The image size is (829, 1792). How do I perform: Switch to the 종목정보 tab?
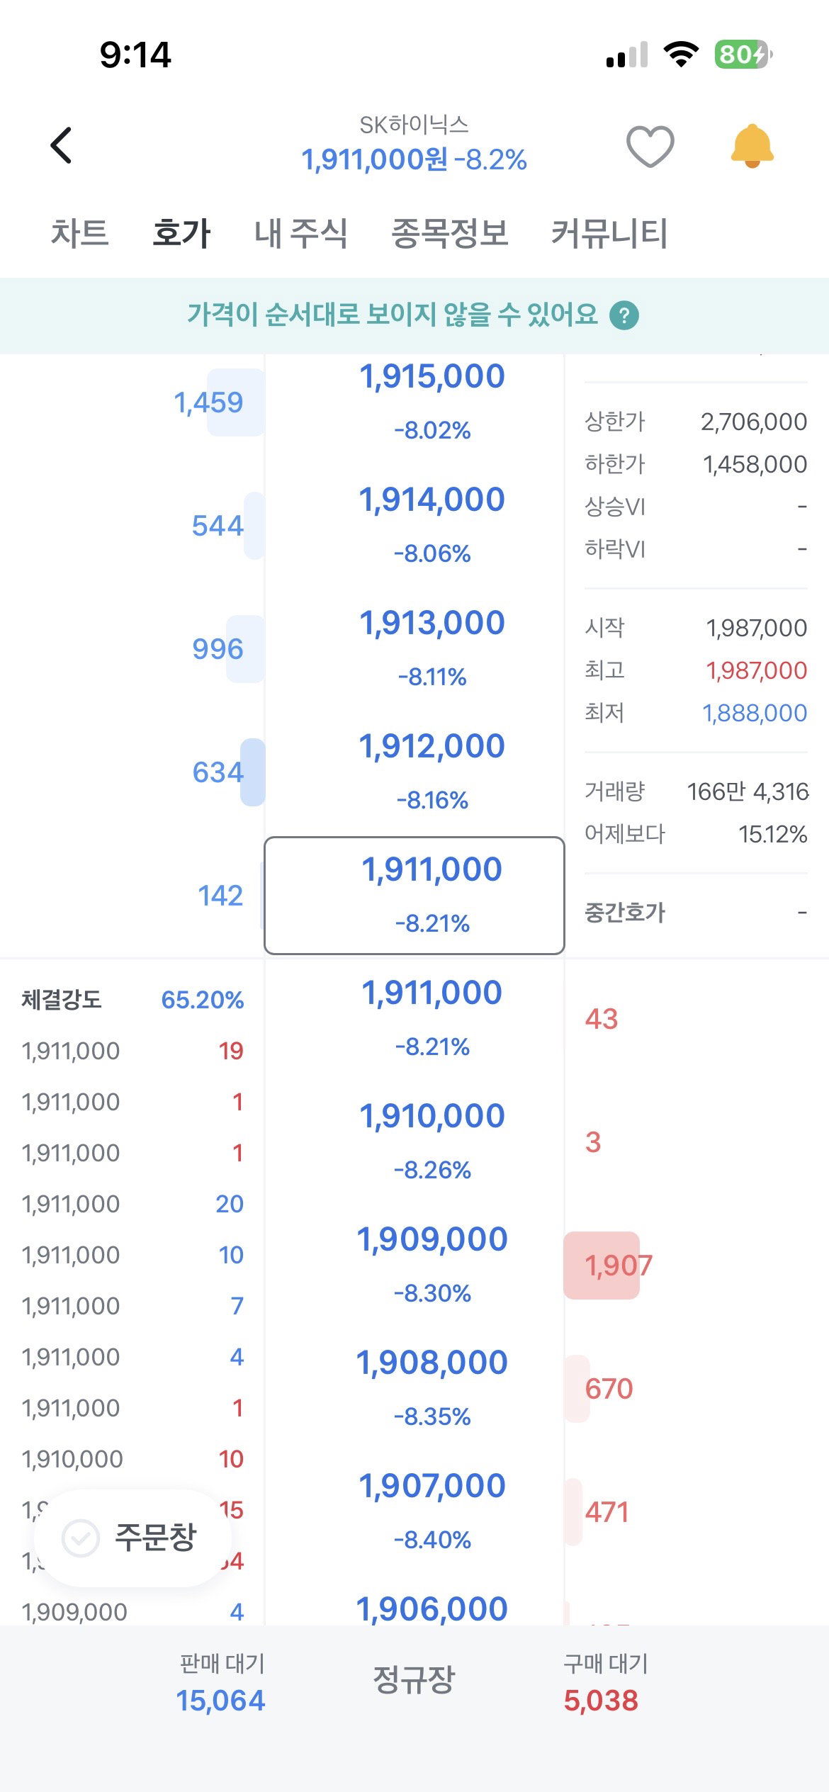click(450, 233)
